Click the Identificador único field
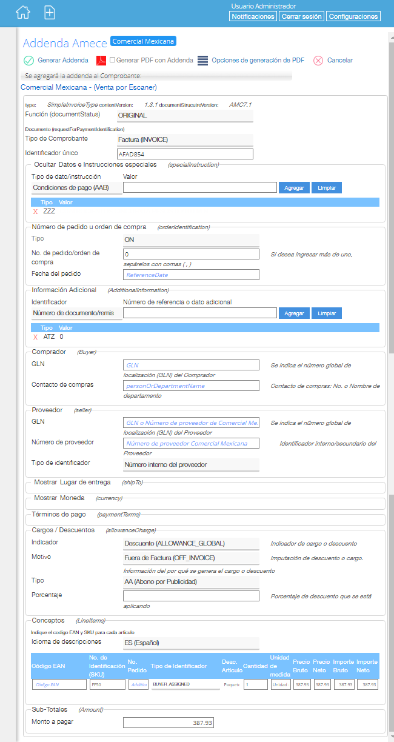Screen dimensions: 394x742 click(184, 154)
